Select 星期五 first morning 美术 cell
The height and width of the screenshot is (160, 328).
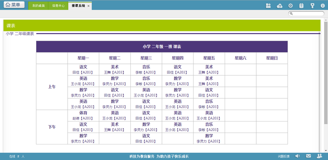(209, 70)
